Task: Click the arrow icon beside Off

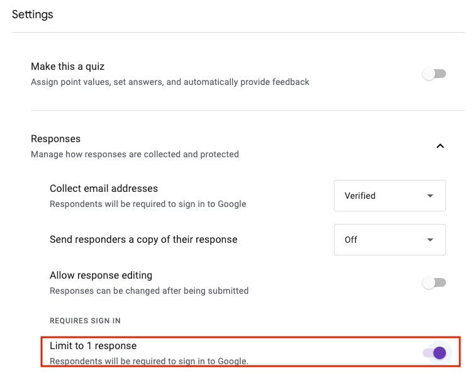Action: tap(430, 240)
